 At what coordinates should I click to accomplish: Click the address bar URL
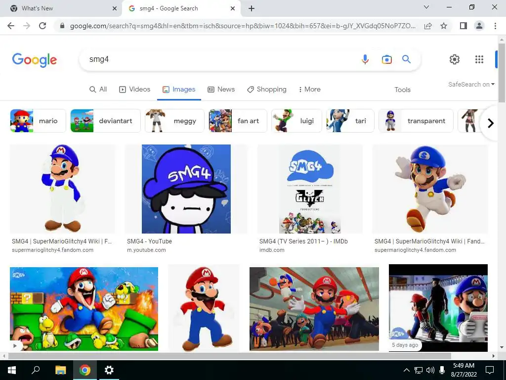click(x=243, y=26)
